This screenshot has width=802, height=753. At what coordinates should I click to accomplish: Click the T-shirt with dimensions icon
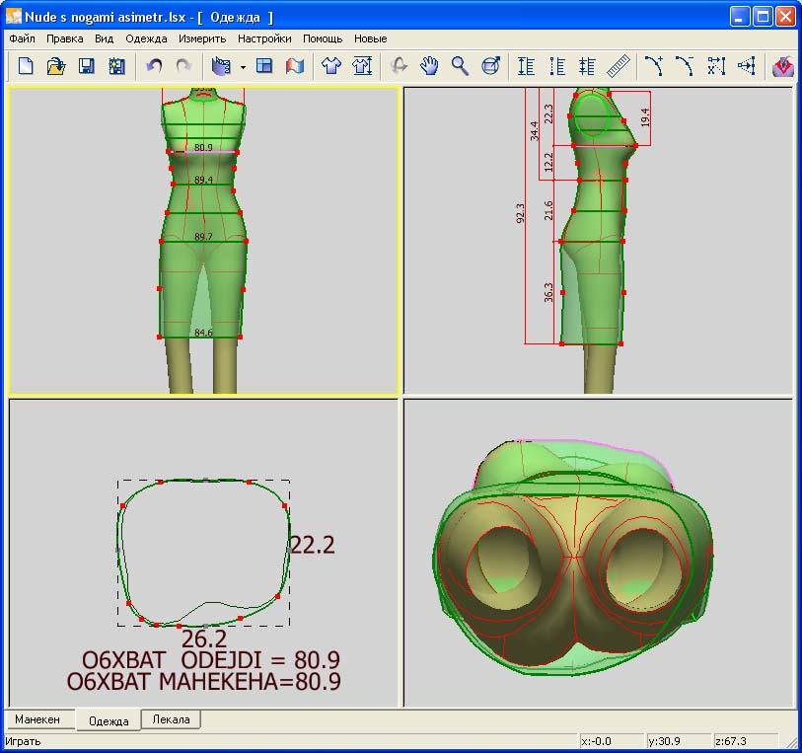click(x=362, y=66)
